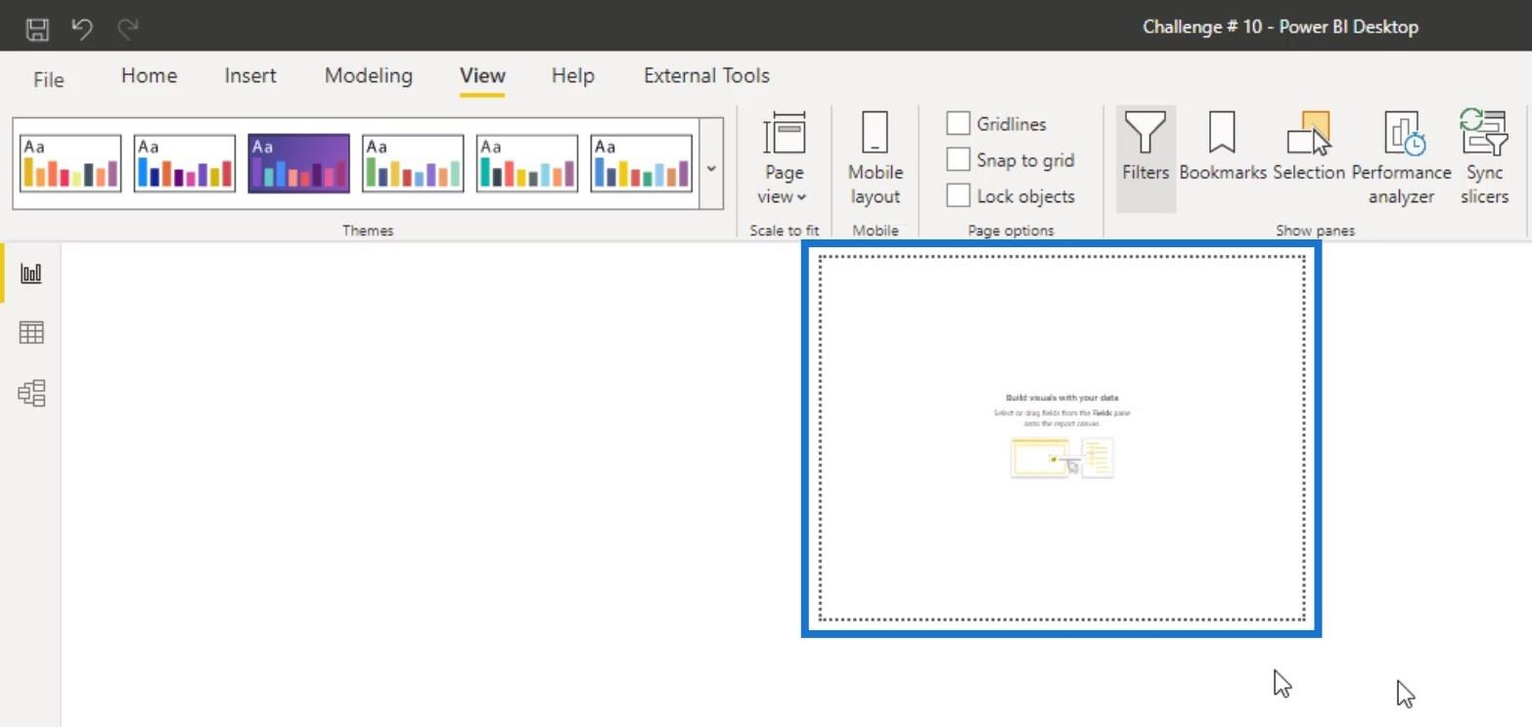
Task: Open the File menu
Action: pos(48,79)
